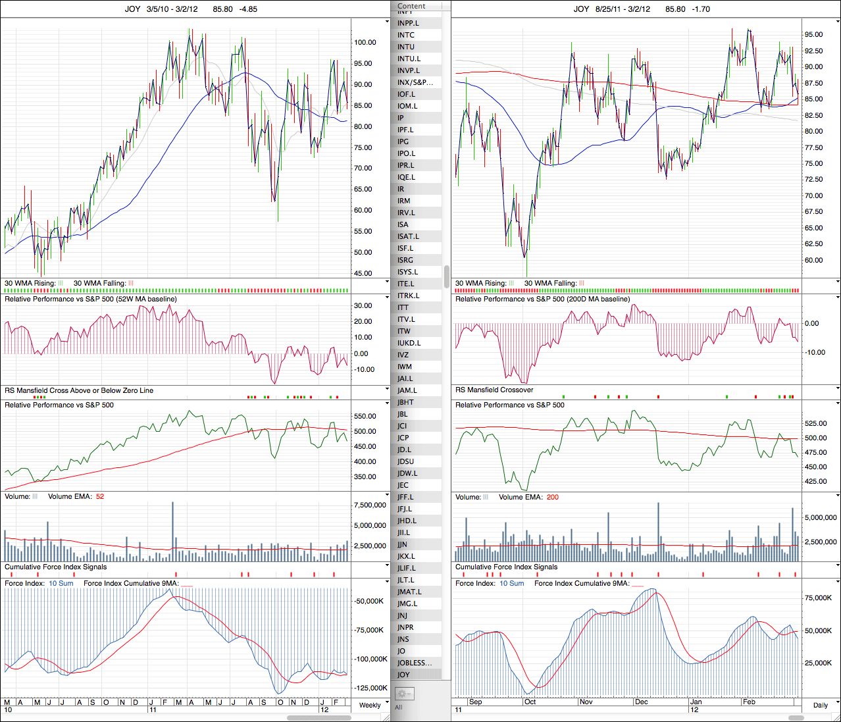The image size is (841, 722).
Task: Click the Volume bars legend icon in weekly chart
Action: 35,496
